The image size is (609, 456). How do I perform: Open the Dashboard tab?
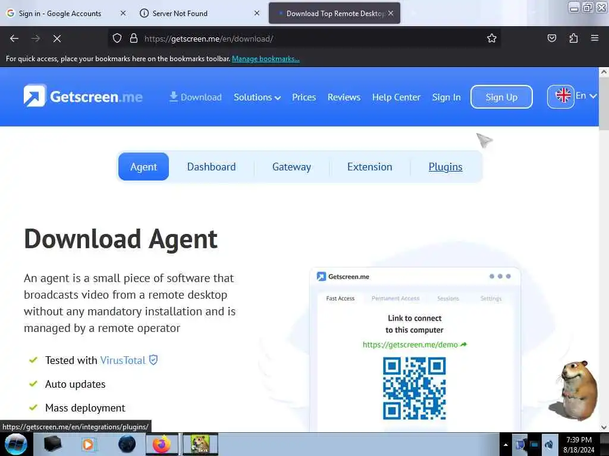[x=211, y=167]
